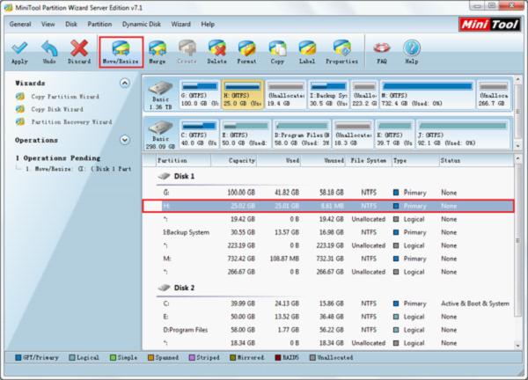Click the Delete partition icon

click(216, 48)
